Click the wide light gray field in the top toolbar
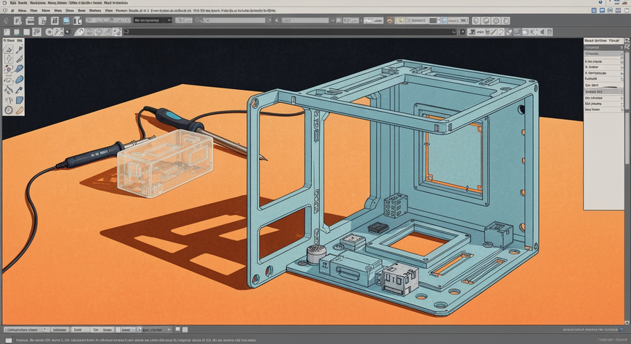631x344 pixels. click(x=233, y=20)
